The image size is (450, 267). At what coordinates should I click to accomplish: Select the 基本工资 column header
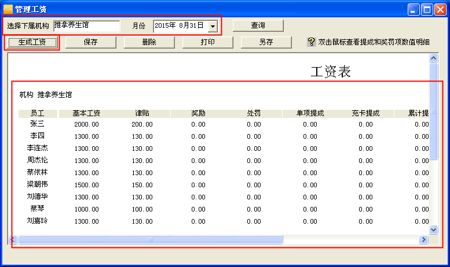86,113
